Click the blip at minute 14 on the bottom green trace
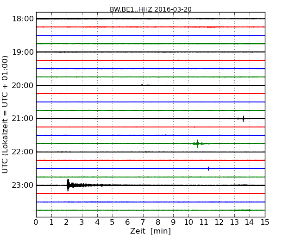Screen dimensions: 301x241 pyautogui.click(x=249, y=210)
